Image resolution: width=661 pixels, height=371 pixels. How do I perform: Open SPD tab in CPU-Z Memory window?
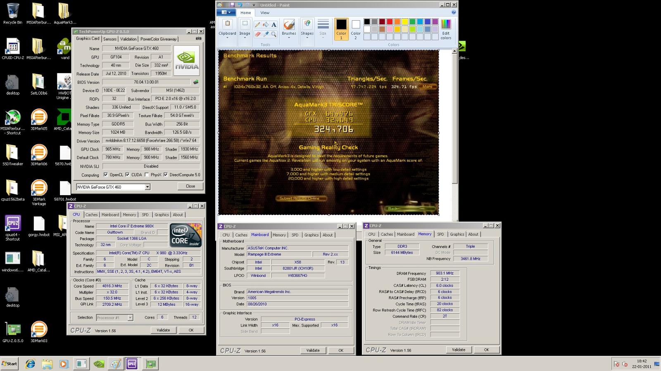coord(440,234)
